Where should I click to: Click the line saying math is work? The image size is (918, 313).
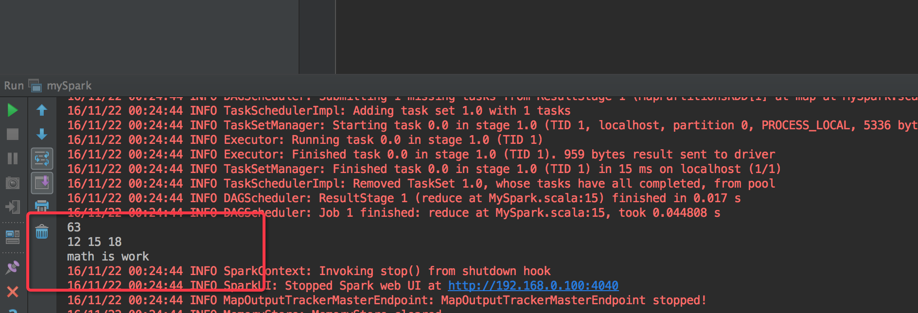(108, 256)
